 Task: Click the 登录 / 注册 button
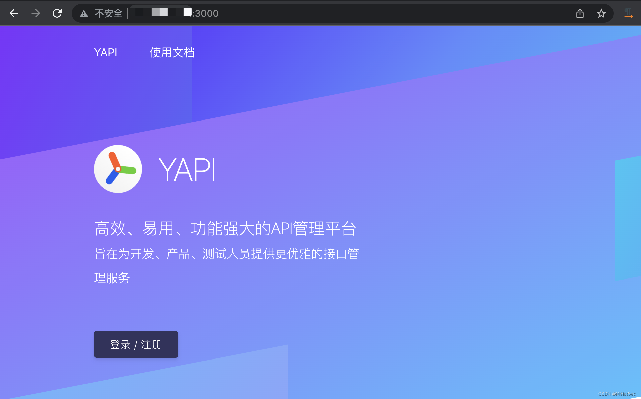pos(136,344)
